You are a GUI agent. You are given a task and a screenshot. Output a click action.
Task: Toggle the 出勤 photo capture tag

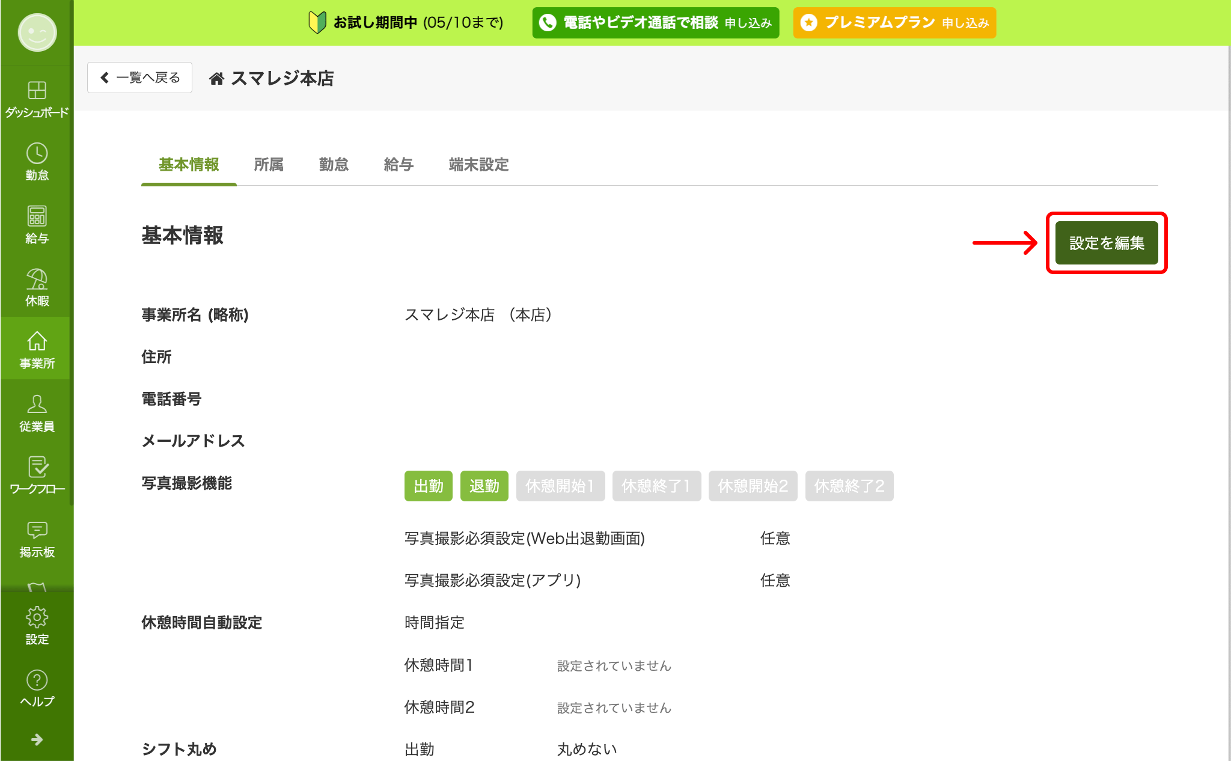point(428,486)
